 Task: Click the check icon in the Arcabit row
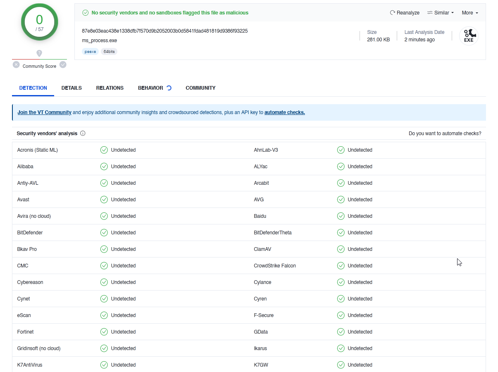pyautogui.click(x=341, y=183)
